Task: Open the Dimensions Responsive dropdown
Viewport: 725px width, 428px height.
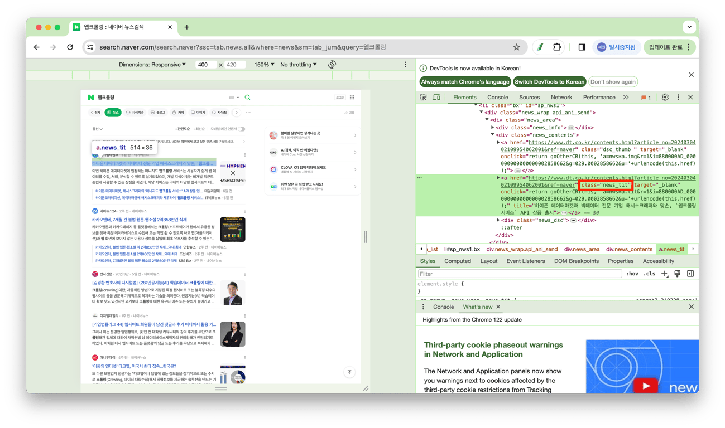Action: click(152, 65)
